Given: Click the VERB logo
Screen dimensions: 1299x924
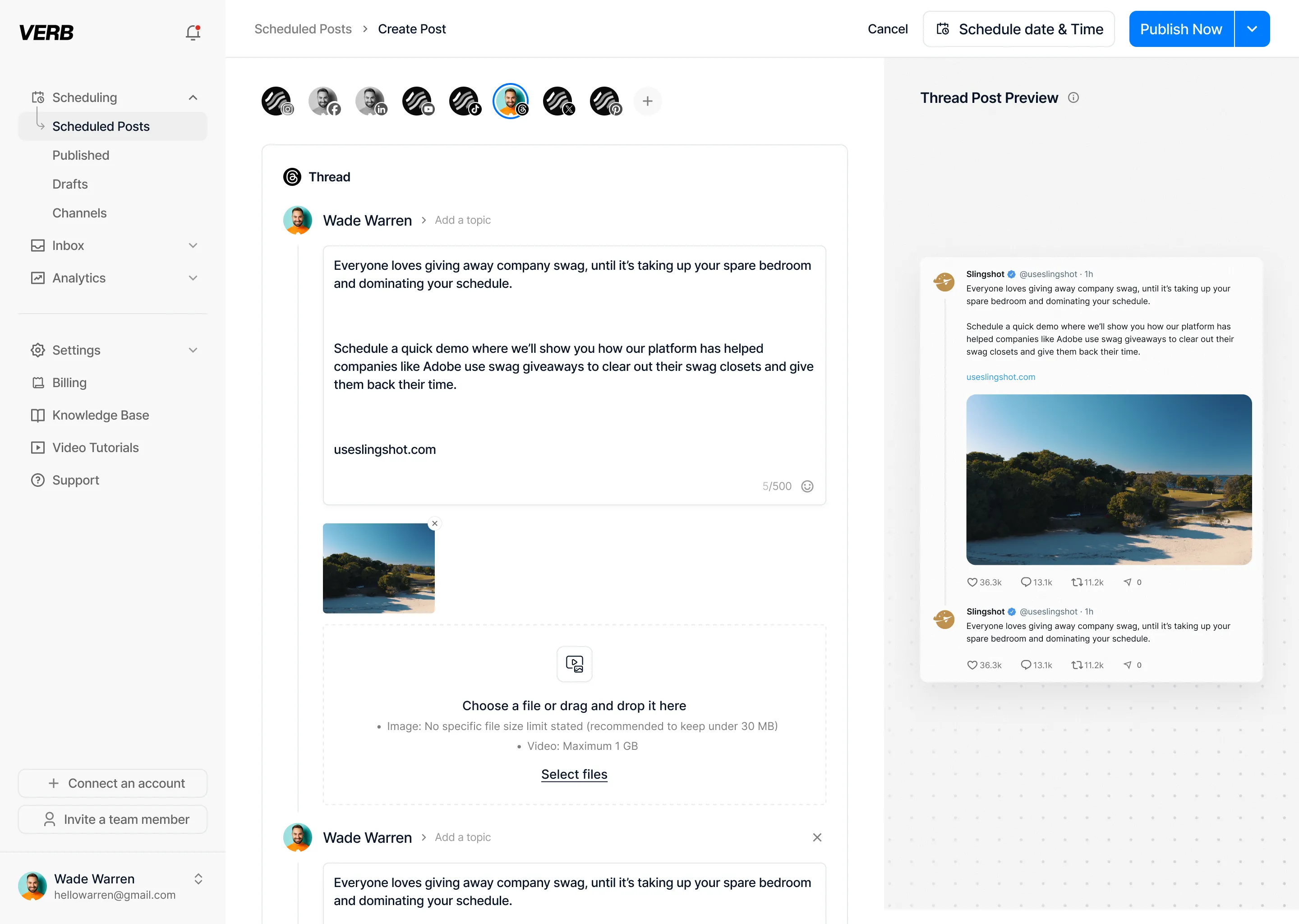Looking at the screenshot, I should (46, 32).
